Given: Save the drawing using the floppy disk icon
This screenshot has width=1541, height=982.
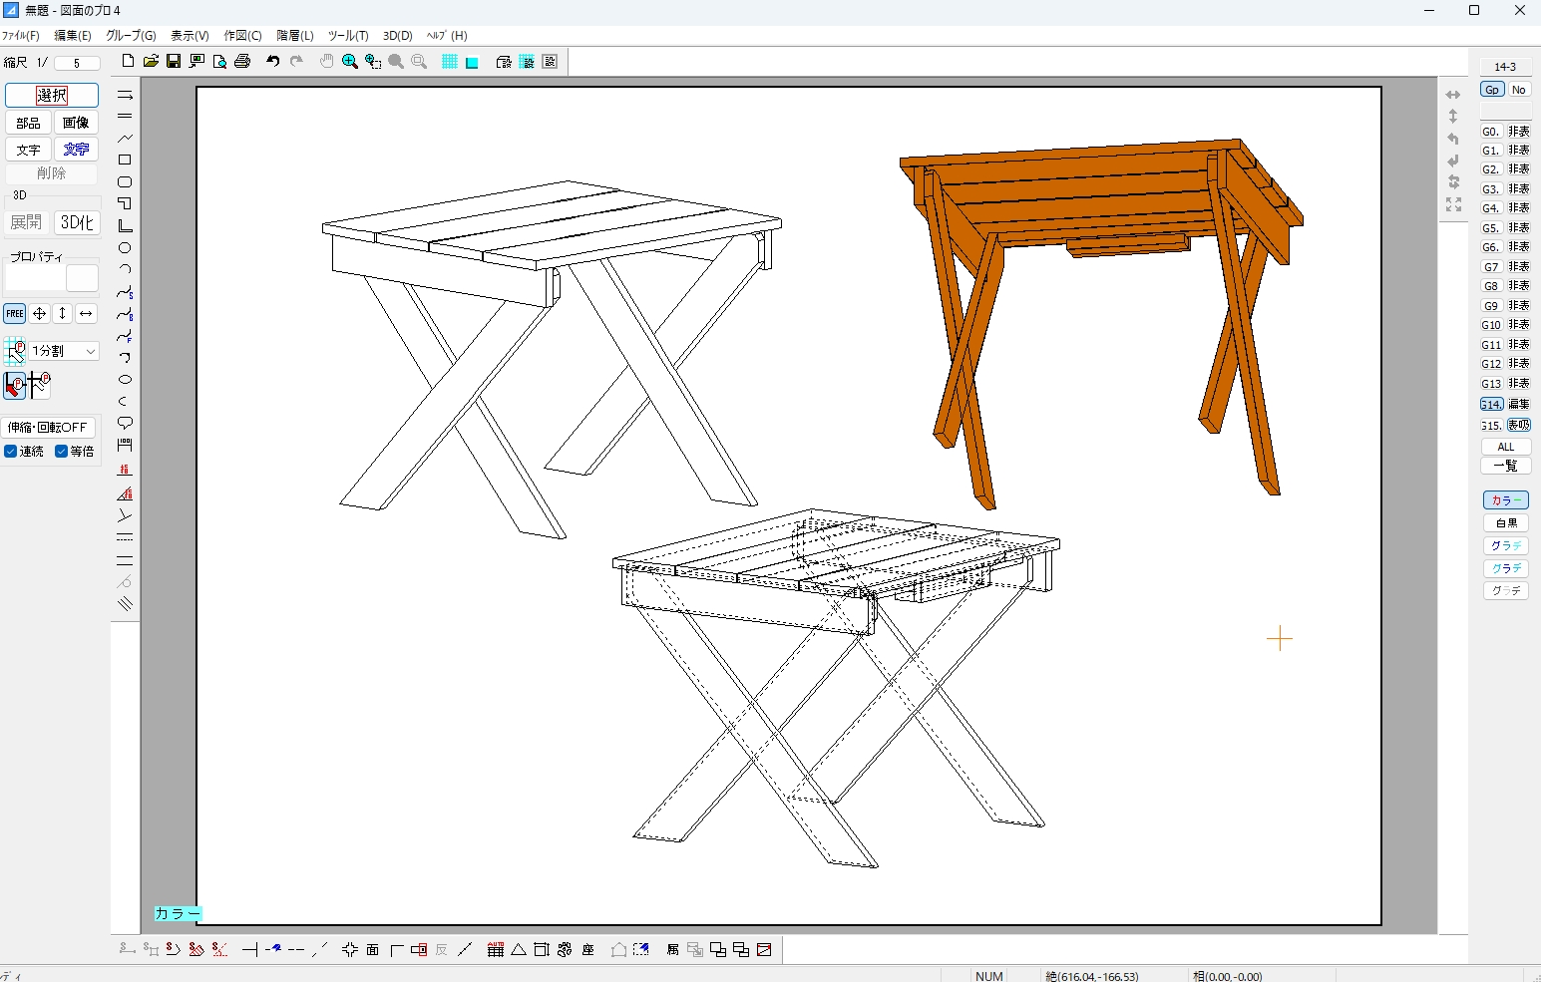Looking at the screenshot, I should [175, 61].
